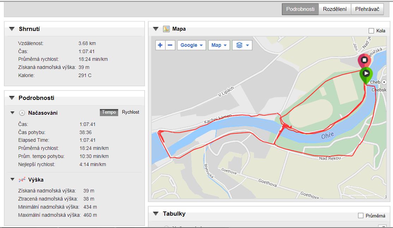
Task: Open the Google map provider dropdown
Action: click(x=192, y=45)
